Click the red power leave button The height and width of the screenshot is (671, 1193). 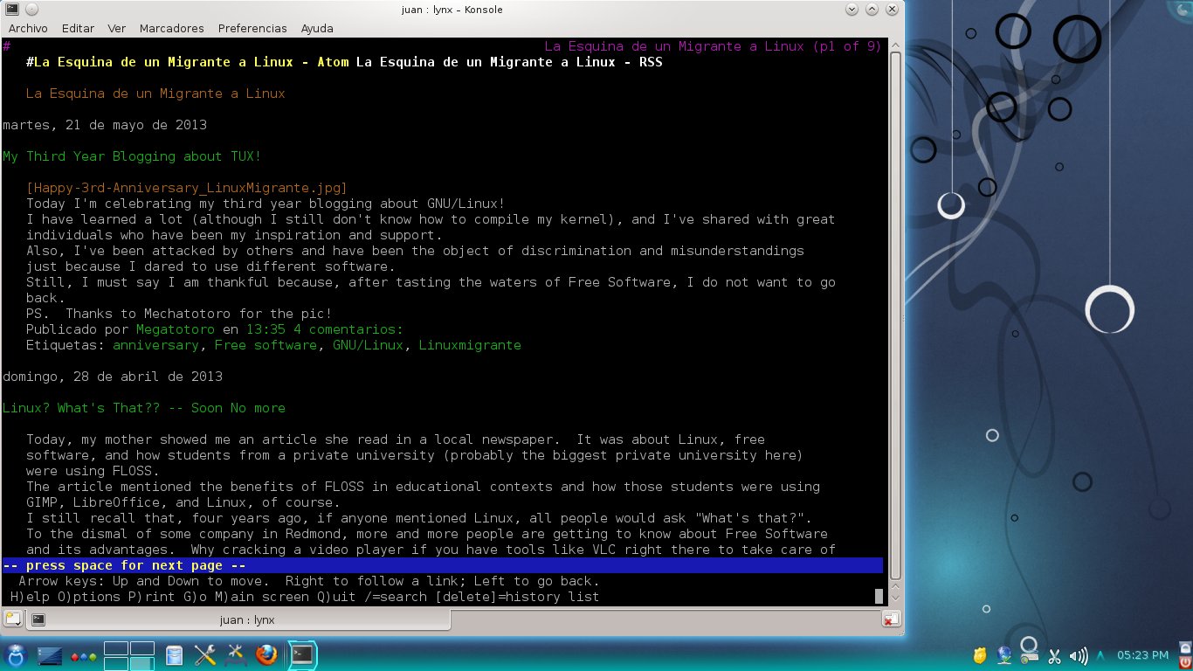(1183, 662)
